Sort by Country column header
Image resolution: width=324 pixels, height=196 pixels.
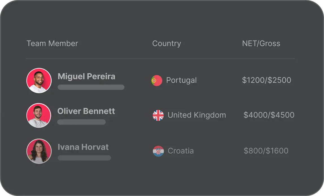point(167,44)
